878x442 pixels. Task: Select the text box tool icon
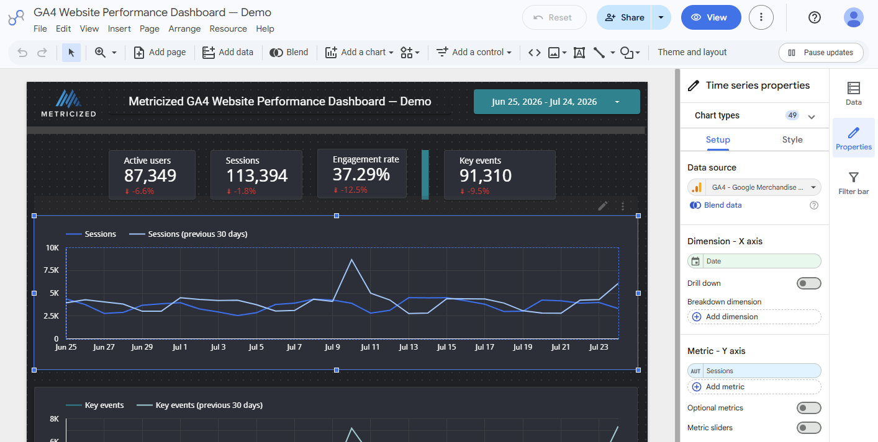tap(579, 53)
